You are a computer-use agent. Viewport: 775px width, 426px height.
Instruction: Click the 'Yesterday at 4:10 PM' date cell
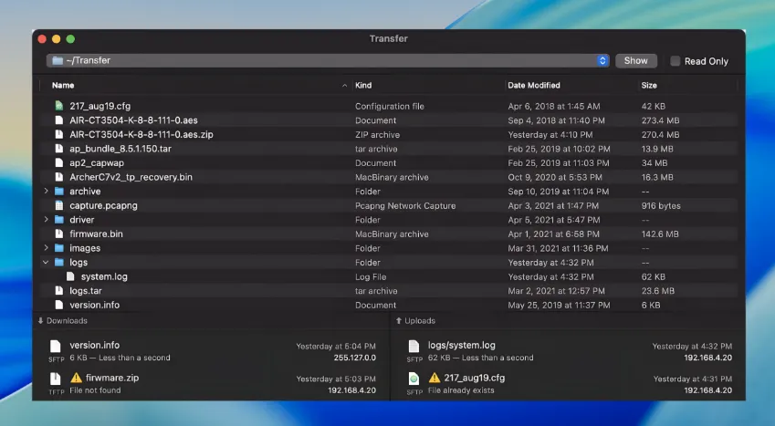[550, 134]
